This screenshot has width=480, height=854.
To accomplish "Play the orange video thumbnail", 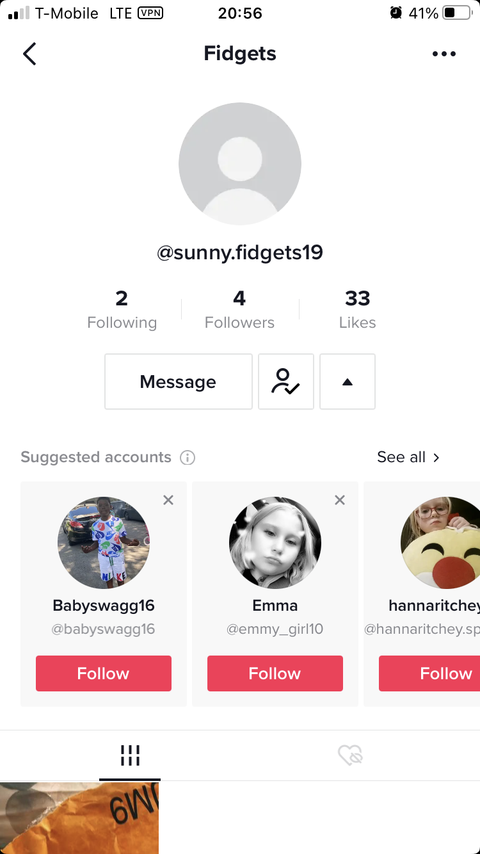I will click(x=79, y=818).
